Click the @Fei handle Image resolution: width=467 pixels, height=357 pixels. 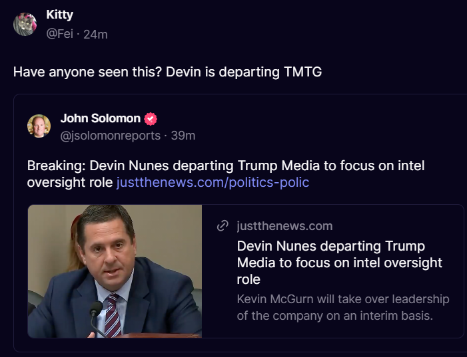pyautogui.click(x=60, y=34)
